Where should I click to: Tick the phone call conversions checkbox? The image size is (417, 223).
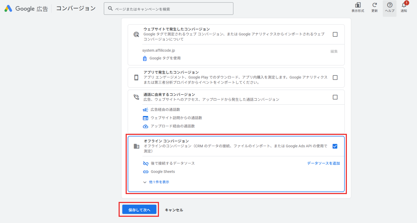pyautogui.click(x=335, y=97)
